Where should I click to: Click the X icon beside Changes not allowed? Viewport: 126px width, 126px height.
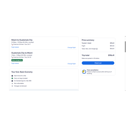click(12, 86)
